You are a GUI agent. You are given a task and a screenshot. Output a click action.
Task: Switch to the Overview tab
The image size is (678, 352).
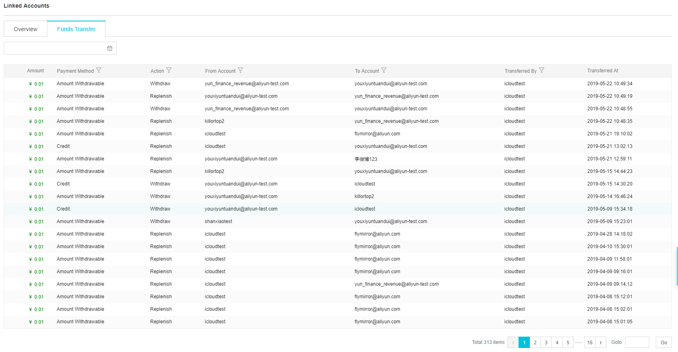click(x=26, y=29)
